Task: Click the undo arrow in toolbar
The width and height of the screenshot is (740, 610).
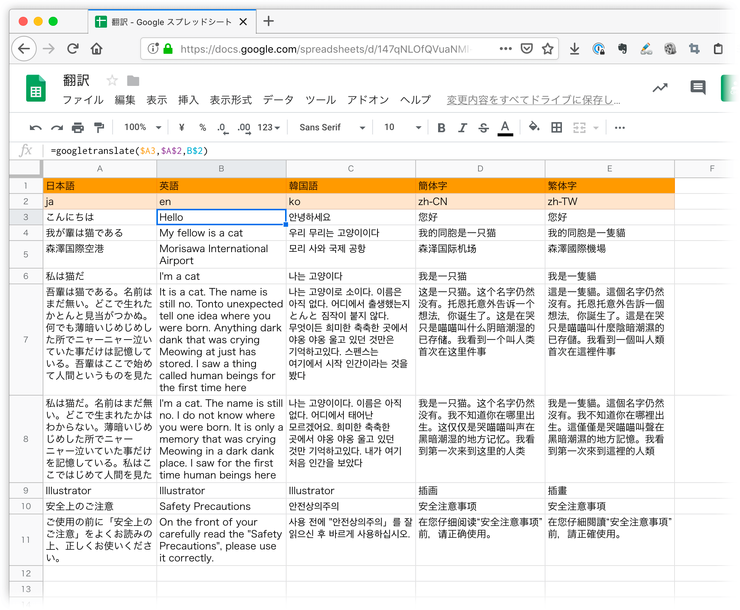Action: coord(36,128)
